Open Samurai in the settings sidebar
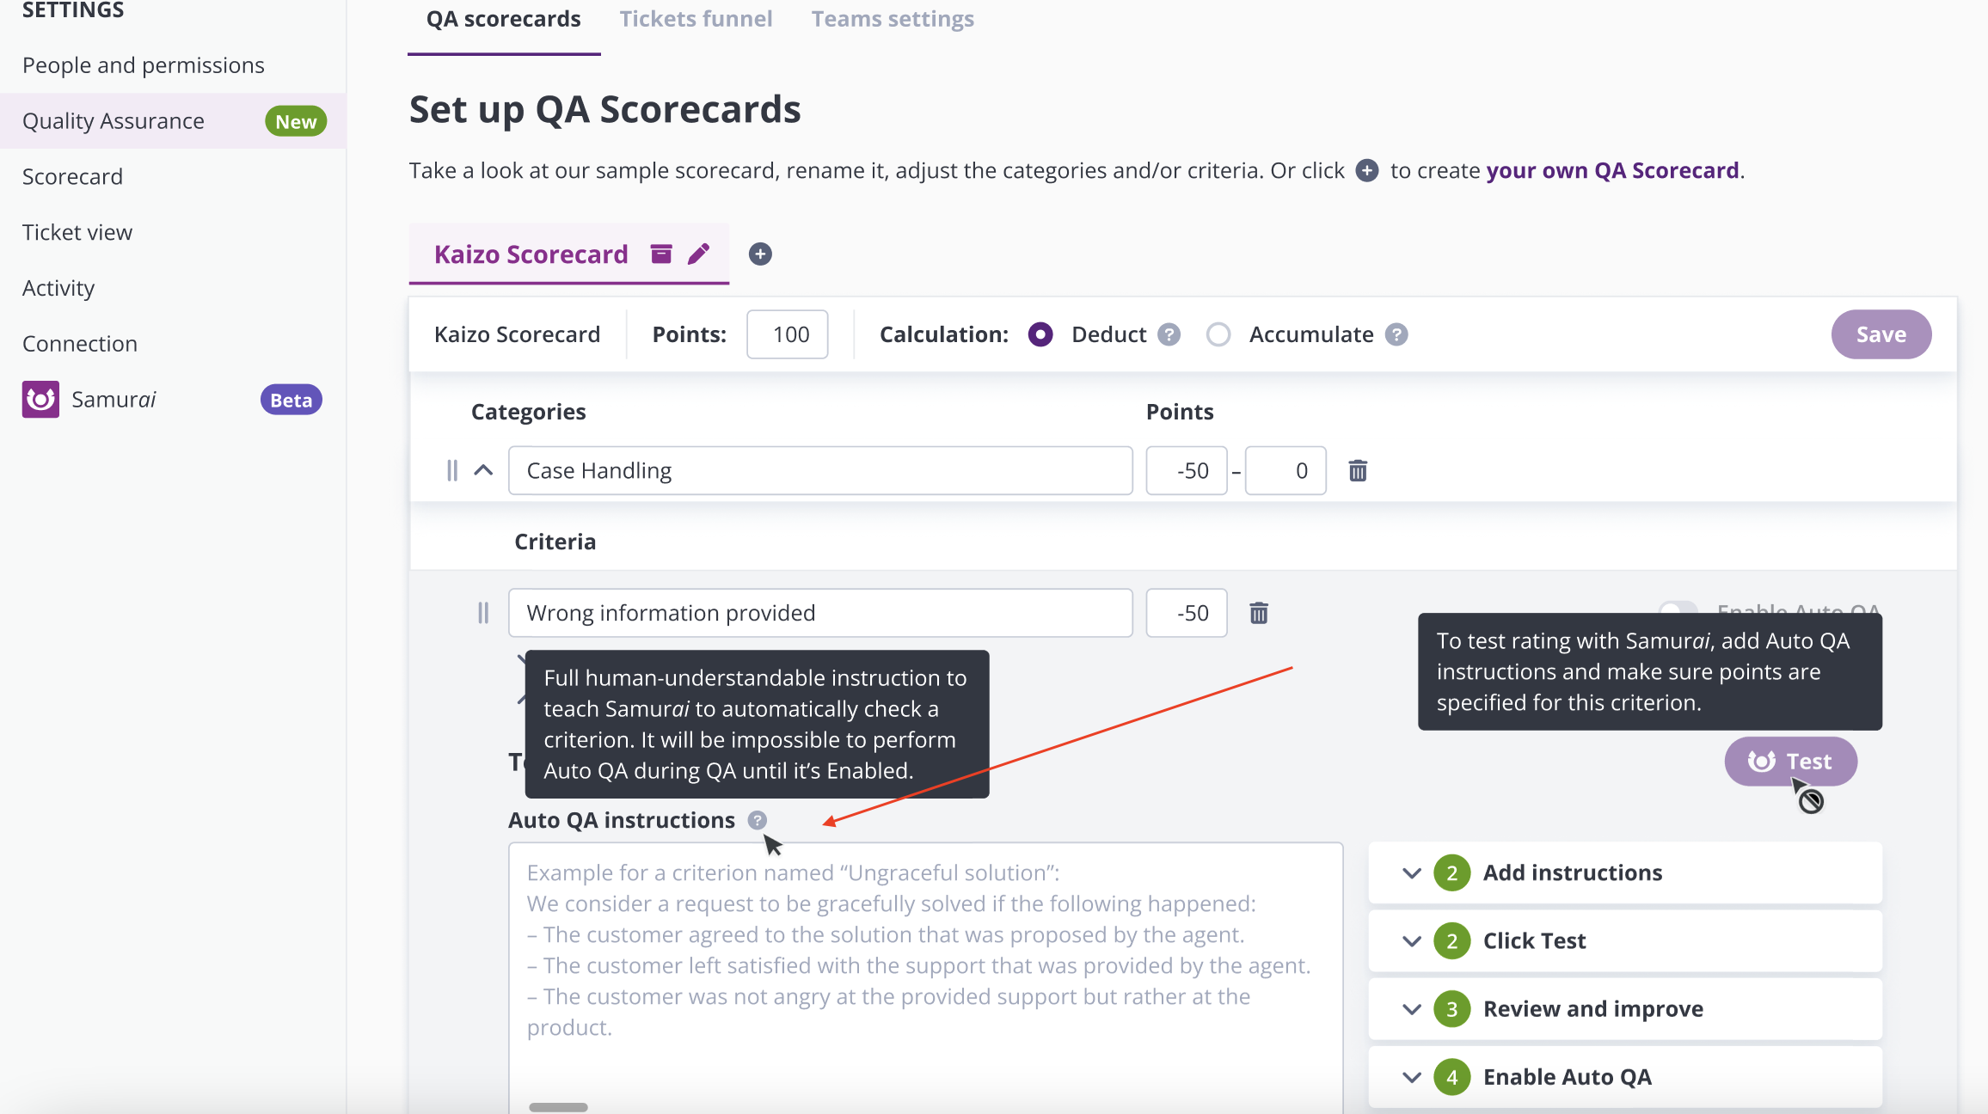 point(114,400)
